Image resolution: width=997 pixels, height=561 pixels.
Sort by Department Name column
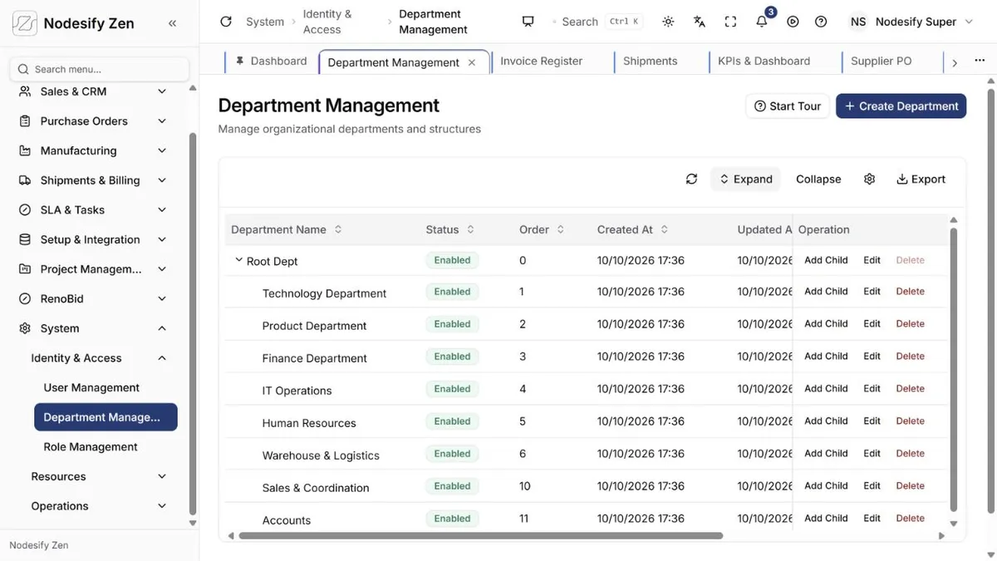(338, 229)
